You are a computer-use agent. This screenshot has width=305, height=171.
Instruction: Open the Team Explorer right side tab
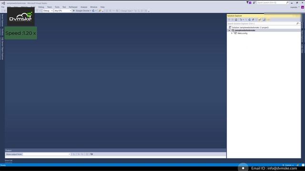click(x=302, y=36)
